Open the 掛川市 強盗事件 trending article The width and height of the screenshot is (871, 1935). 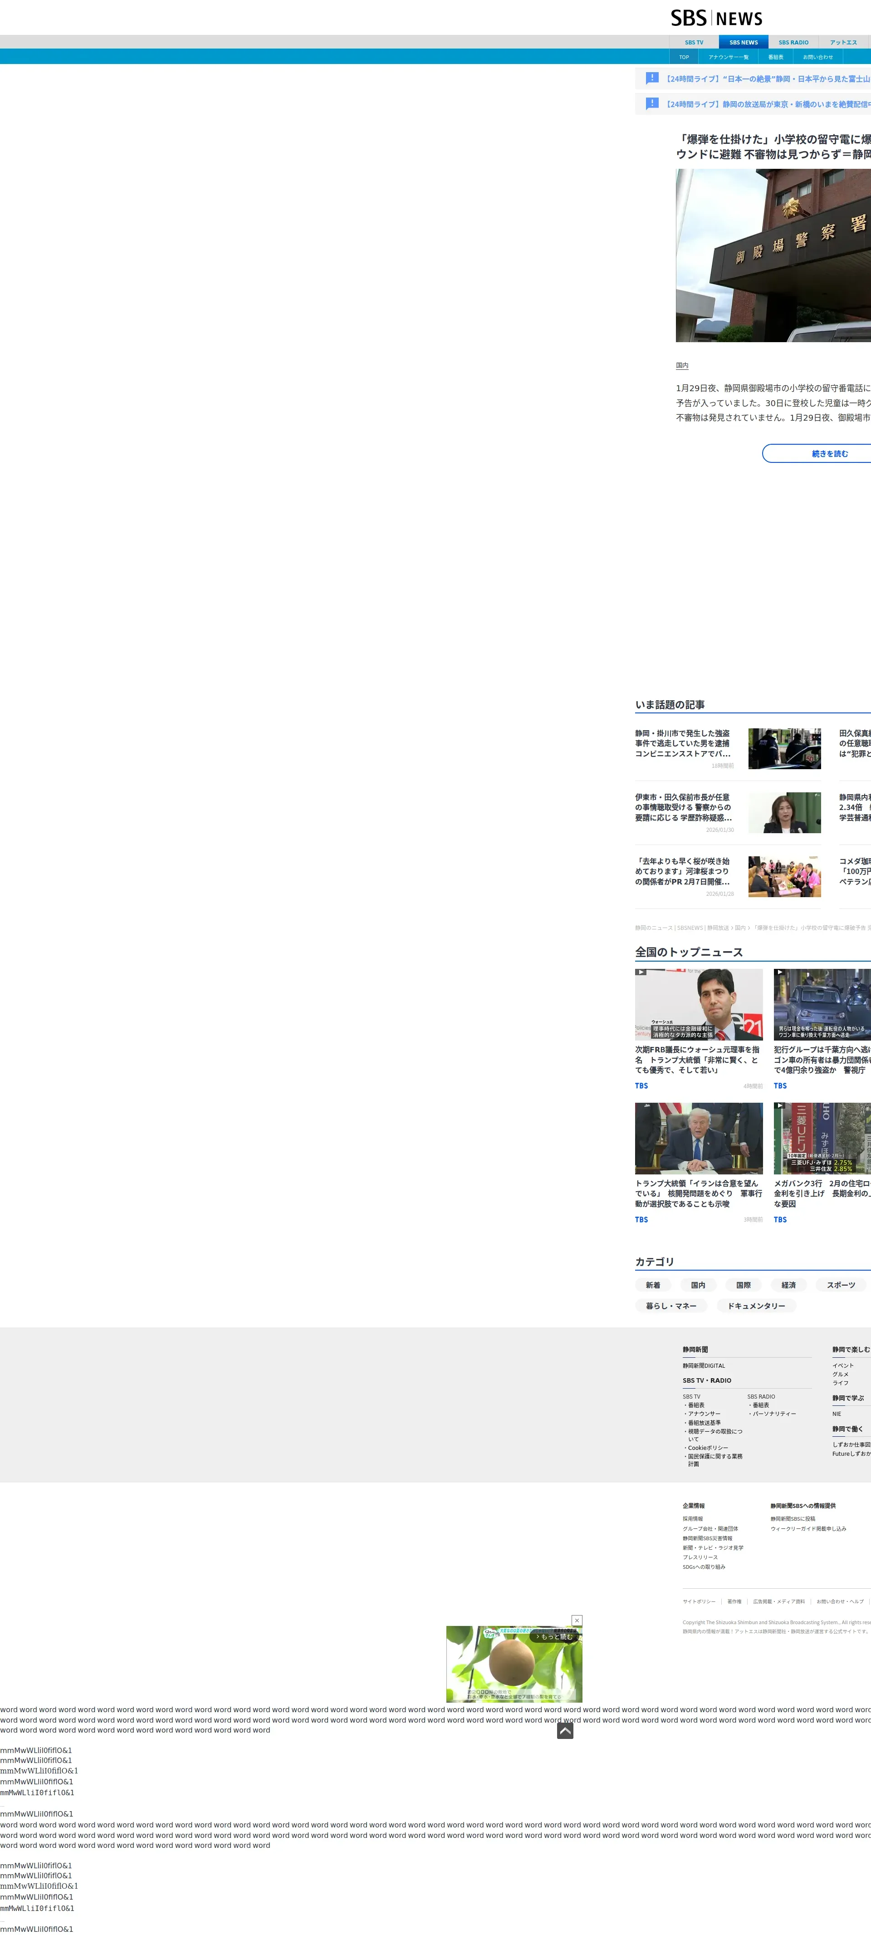[x=683, y=743]
